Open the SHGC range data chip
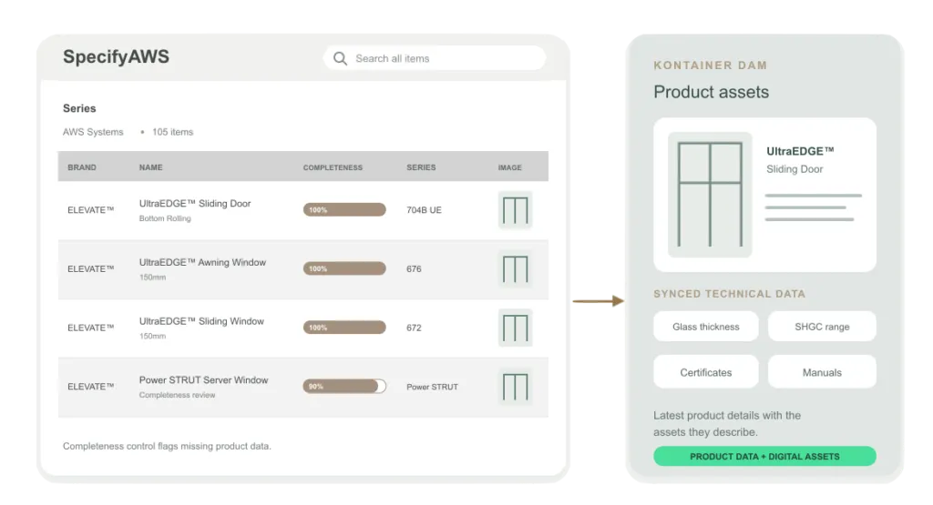This screenshot has width=933, height=505. pyautogui.click(x=822, y=326)
